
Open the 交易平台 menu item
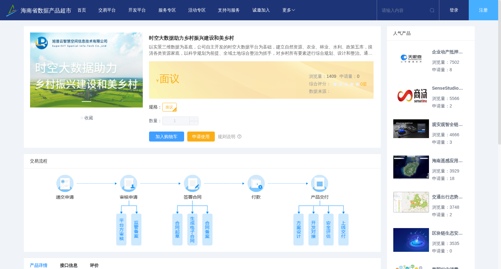107,10
